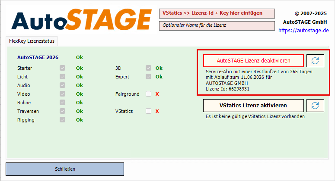The width and height of the screenshot is (335, 181).
Task: Click the Ok status beside Licht
Action: (x=80, y=77)
